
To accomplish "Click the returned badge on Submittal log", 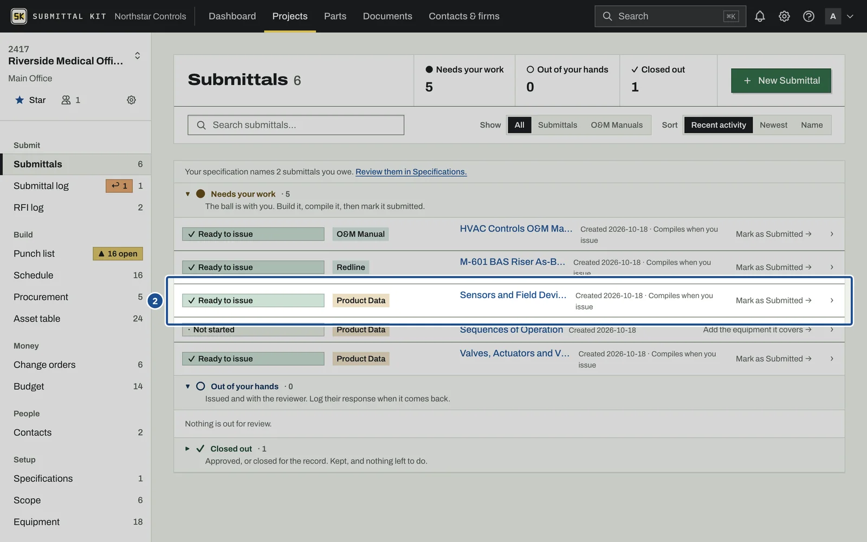I will 119,186.
